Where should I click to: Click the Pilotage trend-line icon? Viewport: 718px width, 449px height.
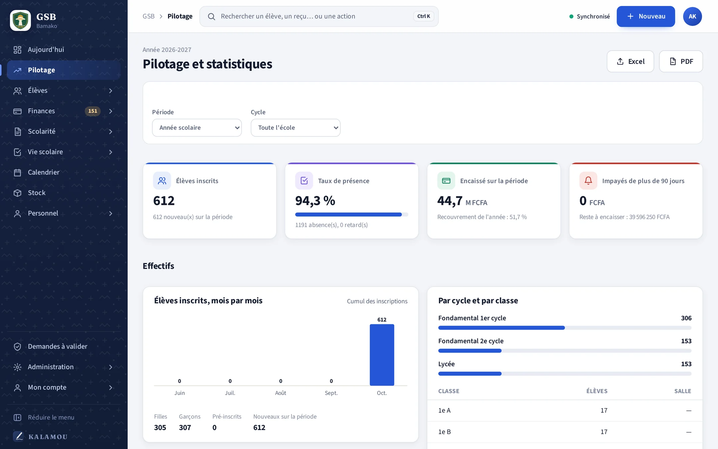(17, 70)
